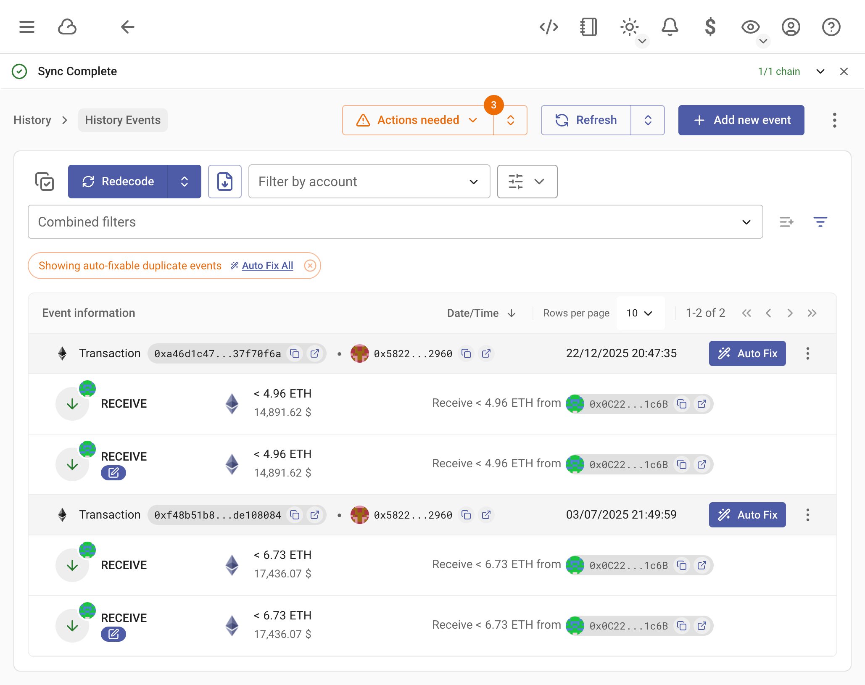Open the help question mark icon
Viewport: 865px width, 685px height.
click(x=831, y=27)
